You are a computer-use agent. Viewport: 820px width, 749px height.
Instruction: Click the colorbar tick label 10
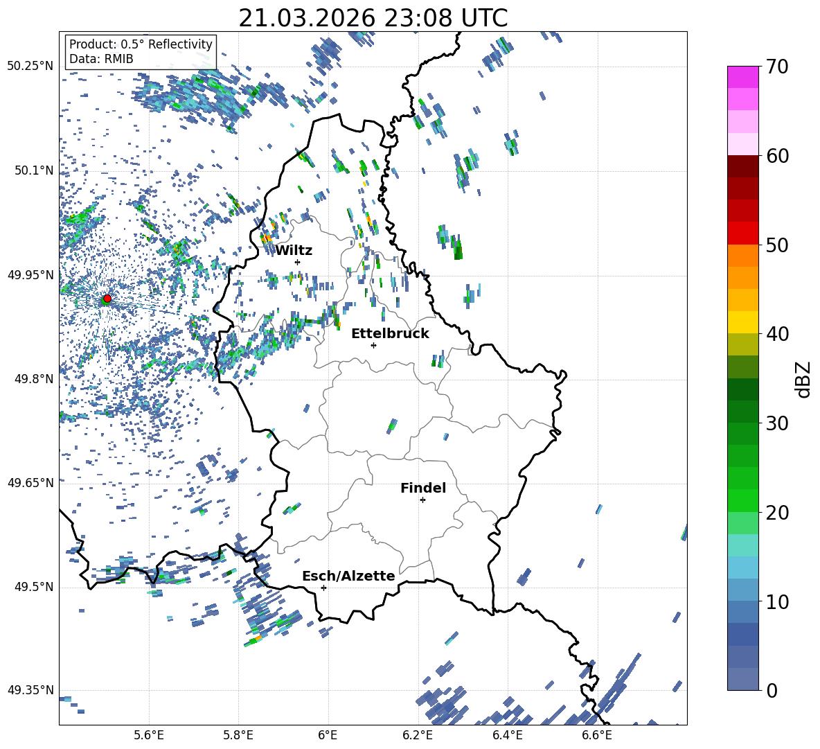coord(777,601)
